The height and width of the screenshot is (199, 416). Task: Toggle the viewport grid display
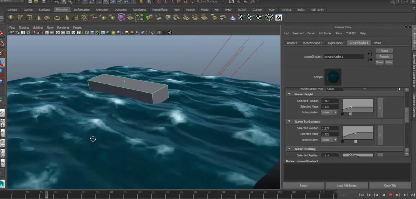47,33
